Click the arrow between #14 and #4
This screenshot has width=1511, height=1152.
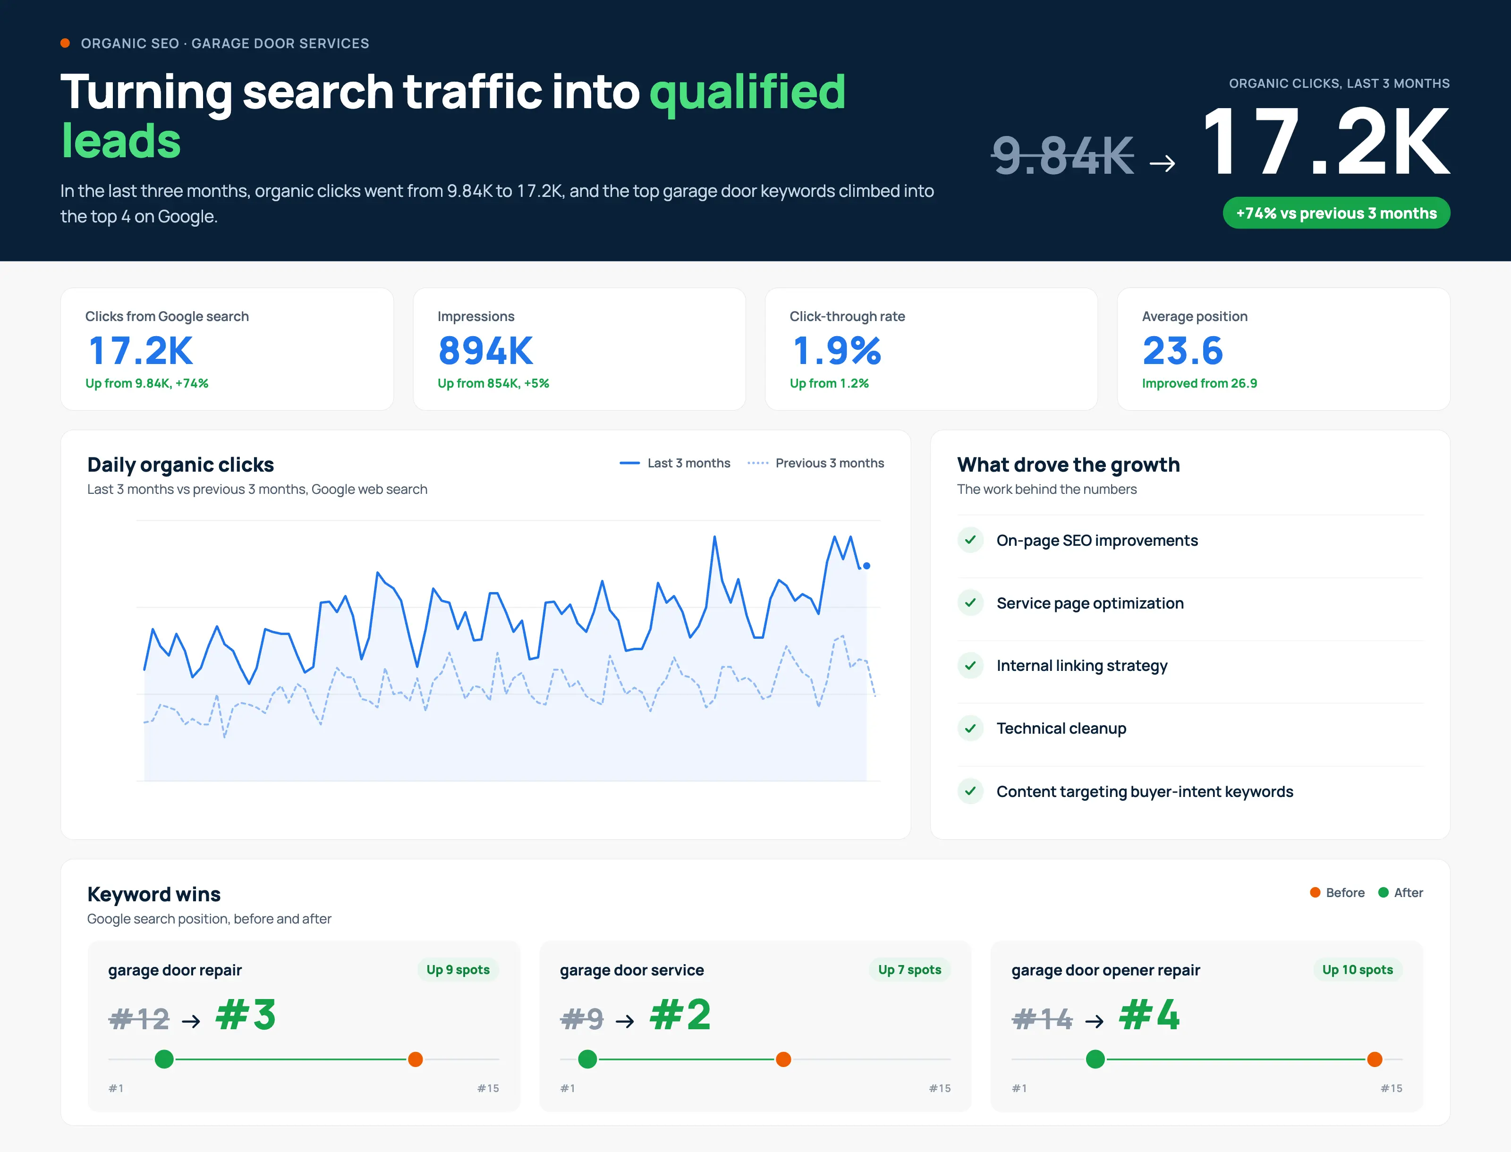[x=1095, y=1022]
